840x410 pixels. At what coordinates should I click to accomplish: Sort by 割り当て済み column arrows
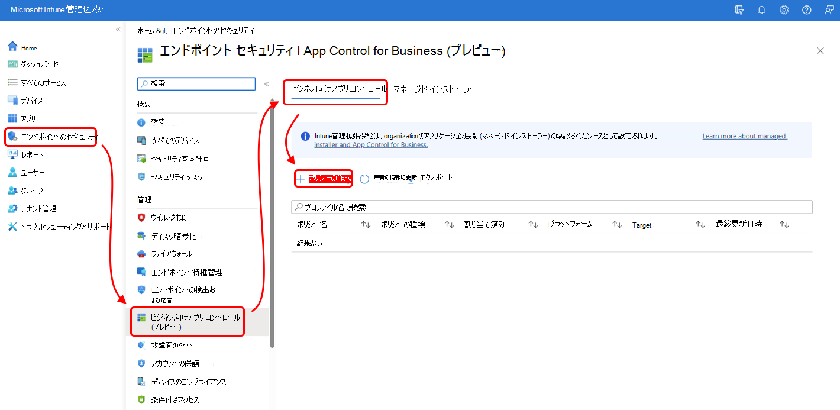click(533, 225)
